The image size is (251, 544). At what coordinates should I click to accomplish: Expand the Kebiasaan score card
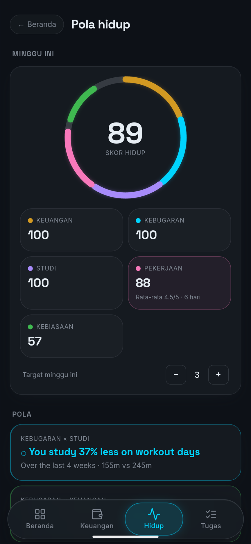[71, 336]
